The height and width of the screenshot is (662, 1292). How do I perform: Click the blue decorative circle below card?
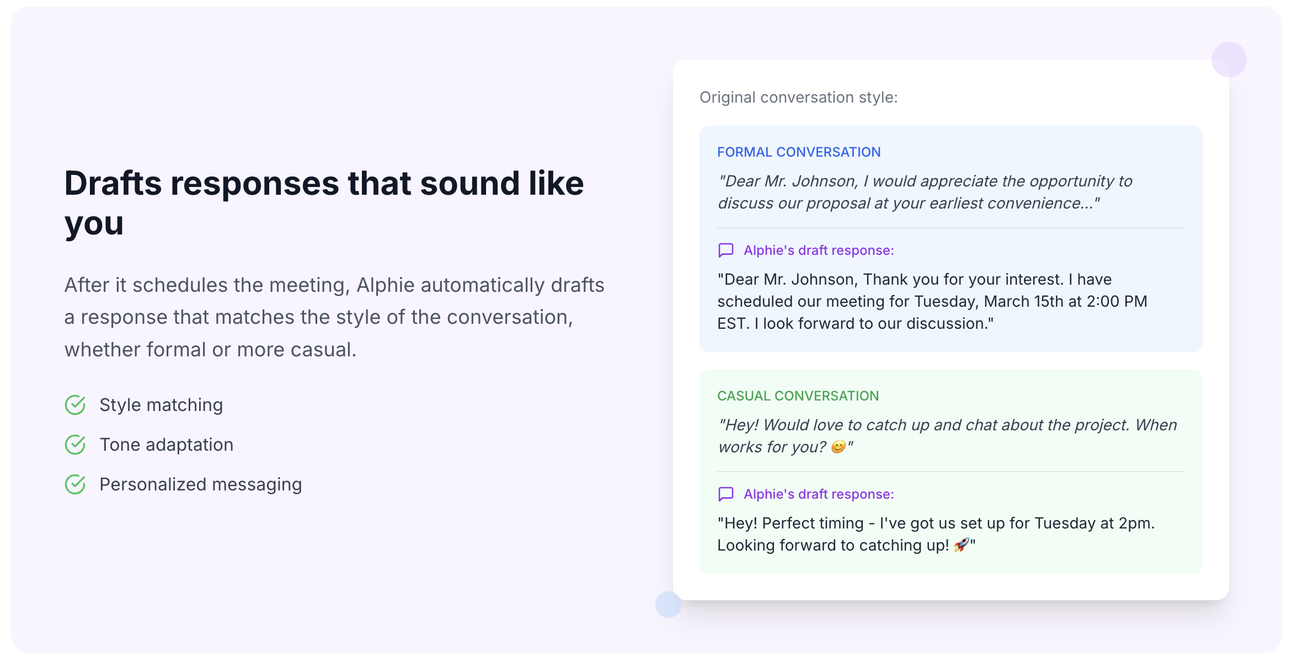(x=669, y=605)
